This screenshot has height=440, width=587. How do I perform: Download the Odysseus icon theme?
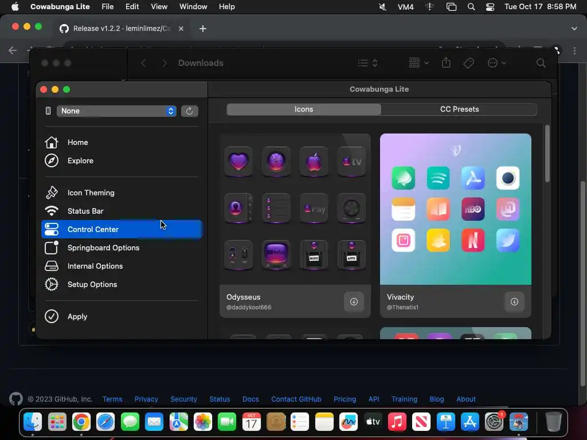[x=354, y=301]
